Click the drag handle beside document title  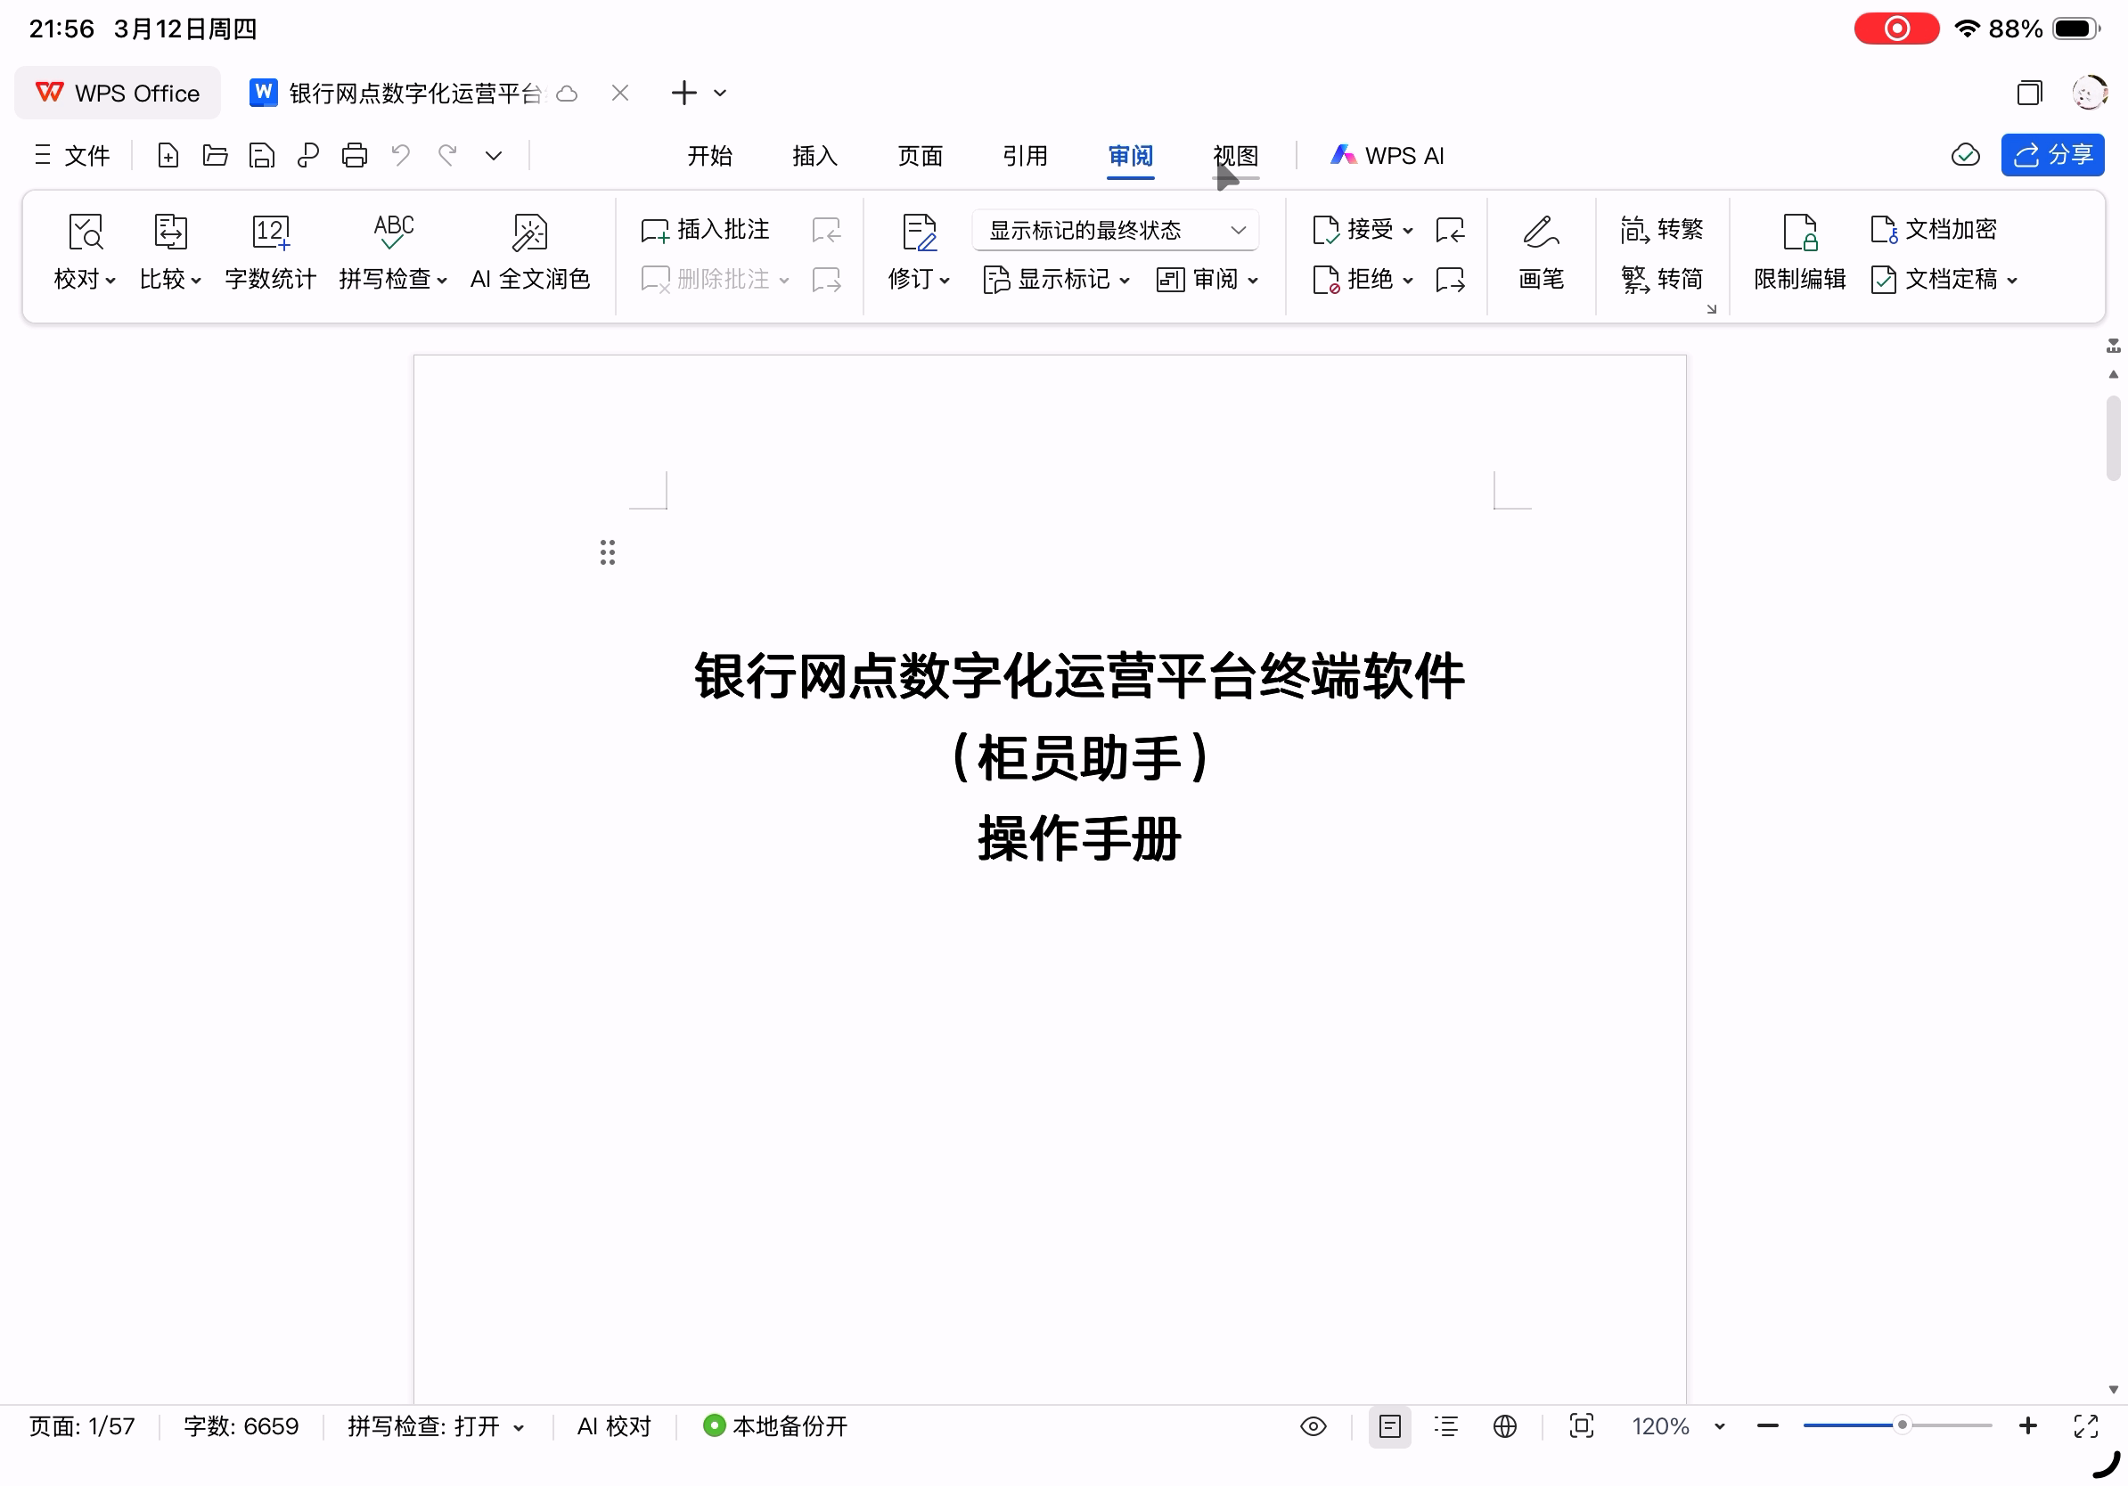pyautogui.click(x=607, y=552)
